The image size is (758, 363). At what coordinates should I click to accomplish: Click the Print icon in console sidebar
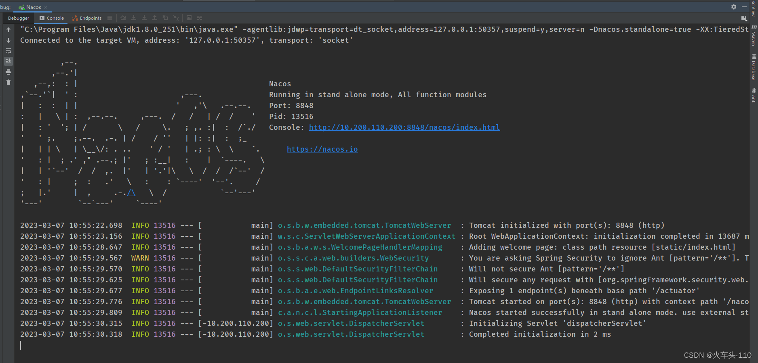8,72
